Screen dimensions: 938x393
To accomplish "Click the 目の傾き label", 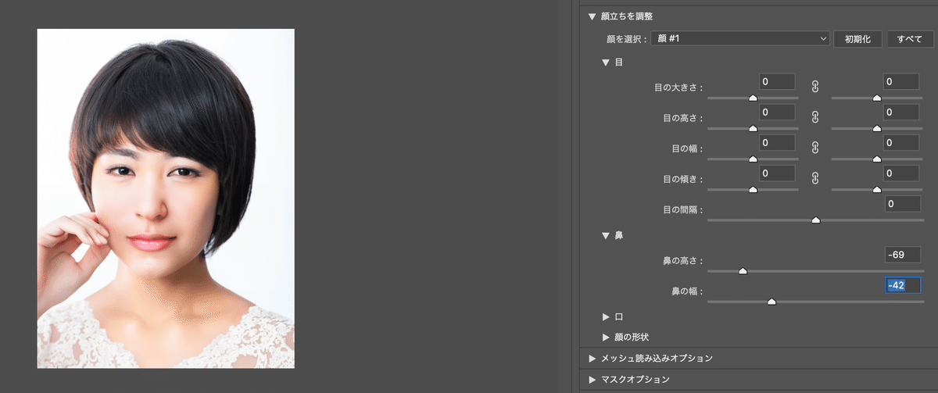I will tap(682, 179).
